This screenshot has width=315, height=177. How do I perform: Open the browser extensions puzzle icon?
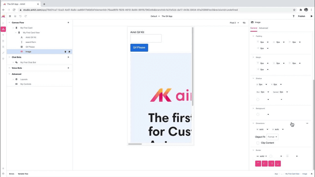(x=301, y=10)
